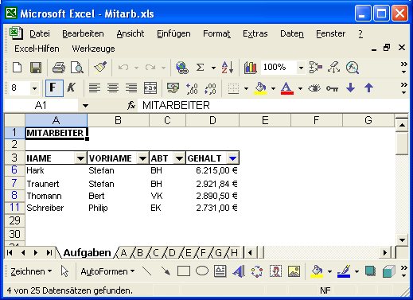Image resolution: width=413 pixels, height=300 pixels.
Task: Click the eye icon in formatting toolbar
Action: coord(314,88)
